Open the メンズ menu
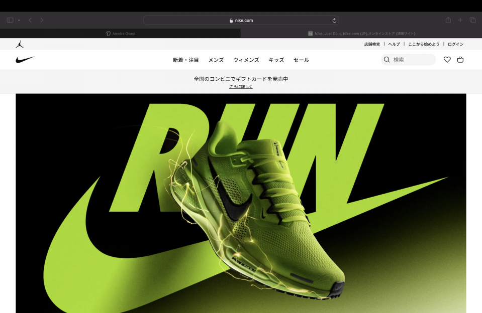 coord(216,60)
